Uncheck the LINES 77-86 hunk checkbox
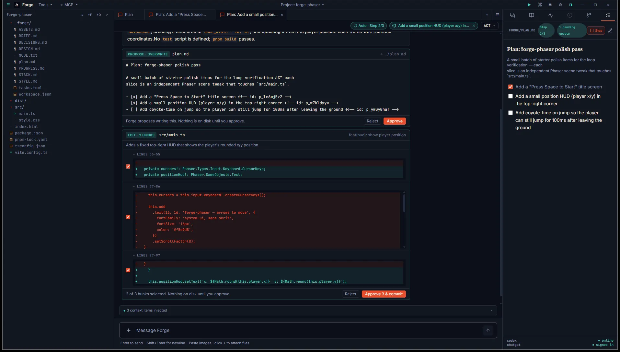Viewport: 620px width, 352px height. point(128,217)
